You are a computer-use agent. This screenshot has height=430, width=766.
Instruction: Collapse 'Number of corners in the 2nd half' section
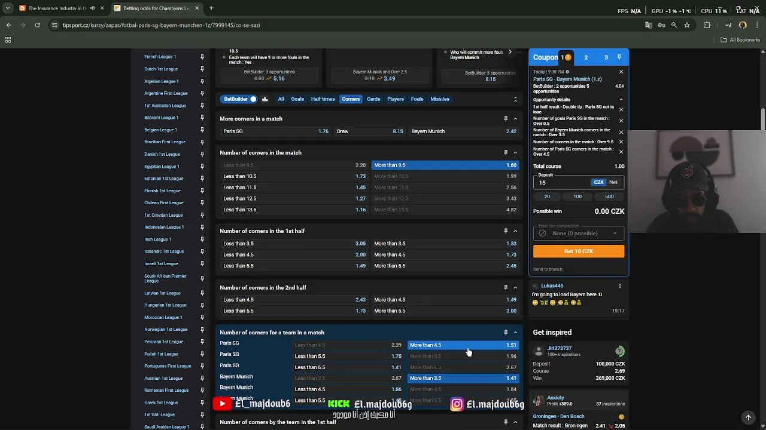coord(515,288)
